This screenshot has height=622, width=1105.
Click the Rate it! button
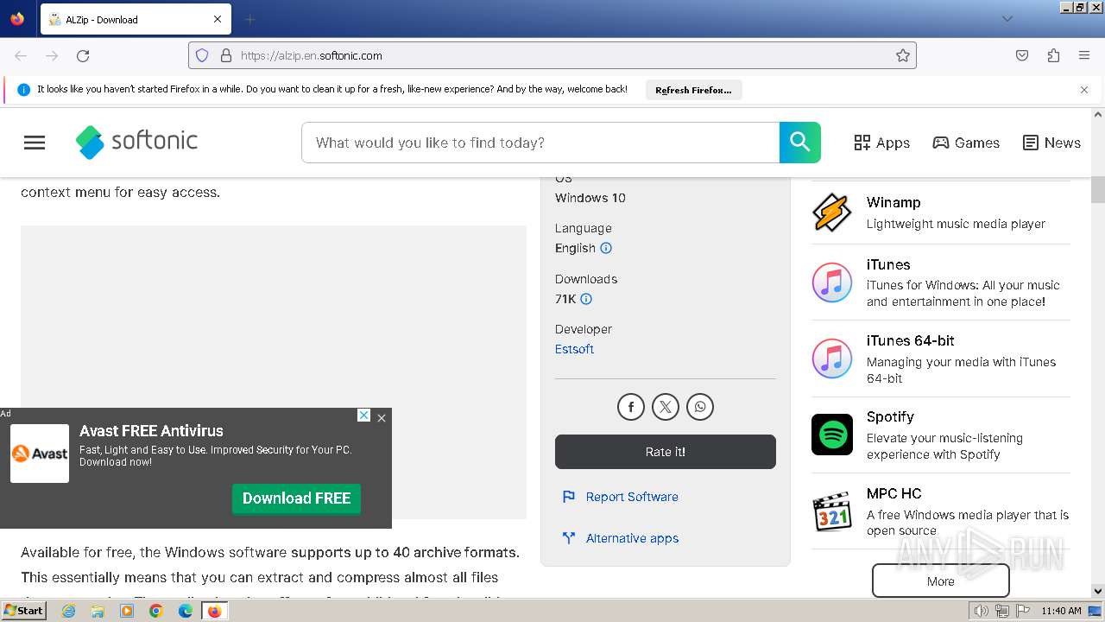point(666,452)
